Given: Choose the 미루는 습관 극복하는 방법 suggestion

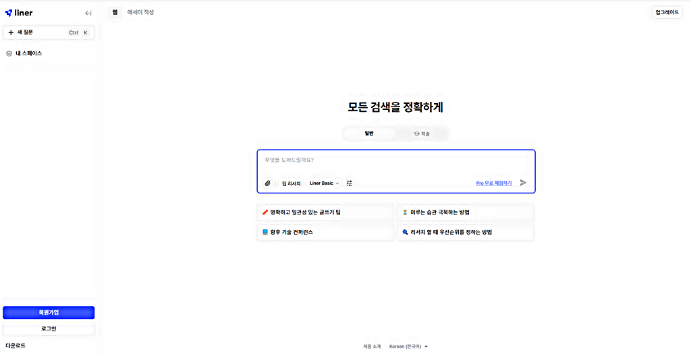Looking at the screenshot, I should pyautogui.click(x=466, y=212).
